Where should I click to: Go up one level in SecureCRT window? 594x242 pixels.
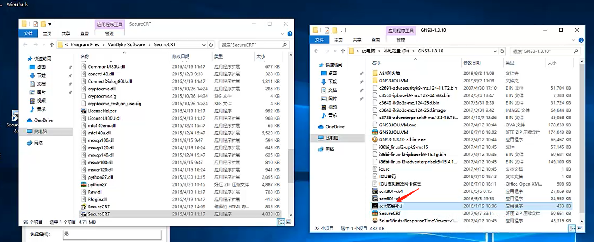tap(51, 44)
